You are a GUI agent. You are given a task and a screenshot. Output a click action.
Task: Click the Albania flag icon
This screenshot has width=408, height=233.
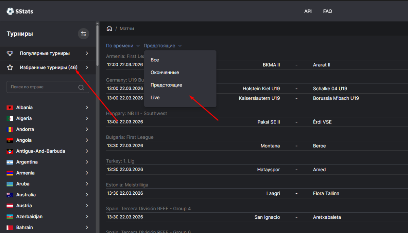10,108
